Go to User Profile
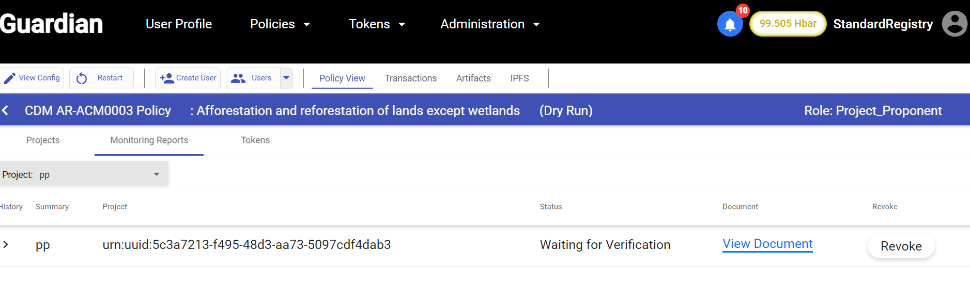This screenshot has width=970, height=282. pos(179,24)
